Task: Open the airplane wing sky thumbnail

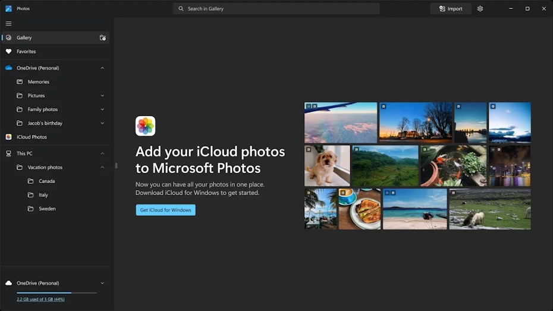Action: point(341,122)
